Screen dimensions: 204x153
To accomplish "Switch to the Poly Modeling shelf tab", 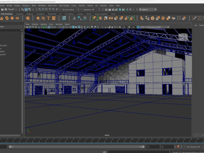I will [6, 14].
